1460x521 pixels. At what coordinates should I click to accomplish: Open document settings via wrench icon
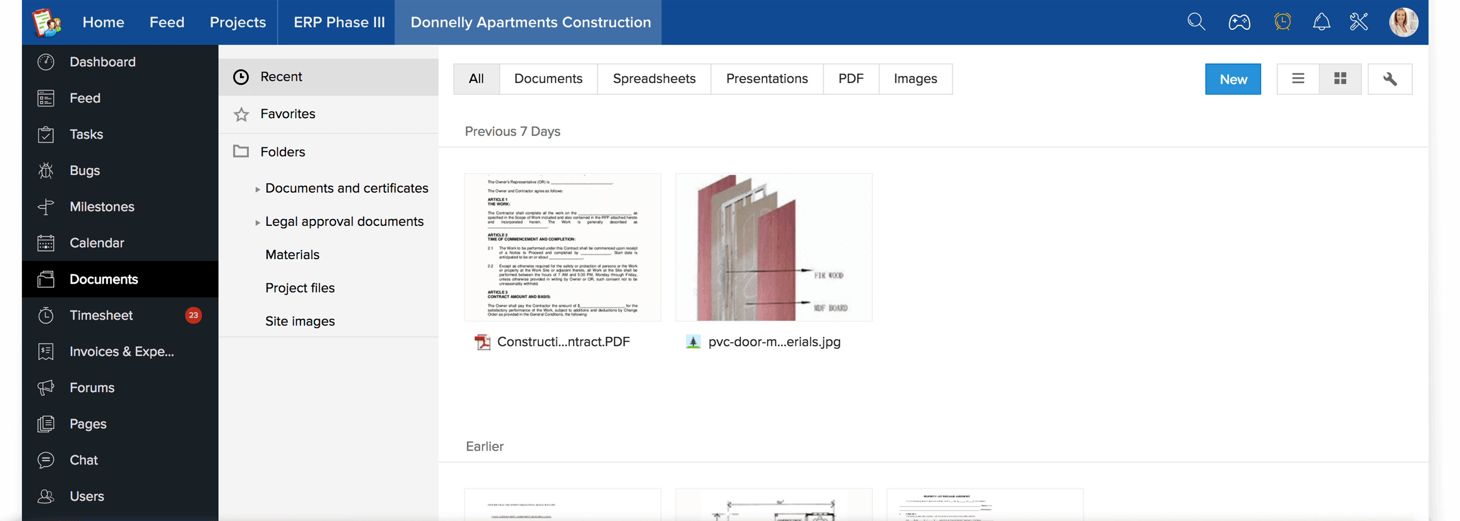pos(1390,79)
